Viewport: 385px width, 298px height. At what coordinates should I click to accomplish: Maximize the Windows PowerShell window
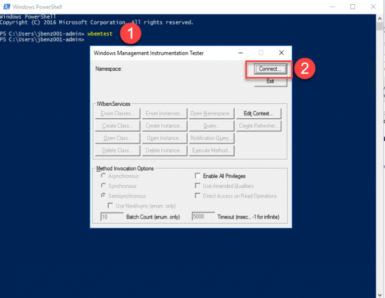353,7
